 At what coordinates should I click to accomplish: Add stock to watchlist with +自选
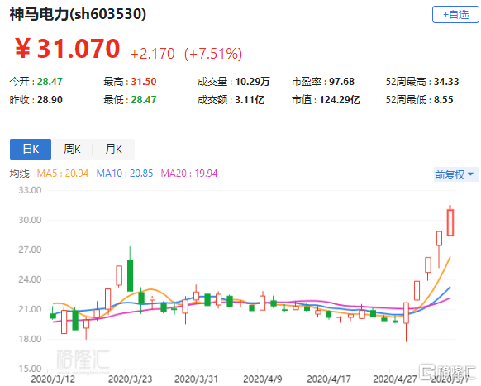click(455, 14)
